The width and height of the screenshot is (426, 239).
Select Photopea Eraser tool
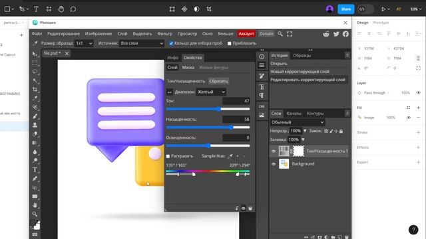click(35, 134)
